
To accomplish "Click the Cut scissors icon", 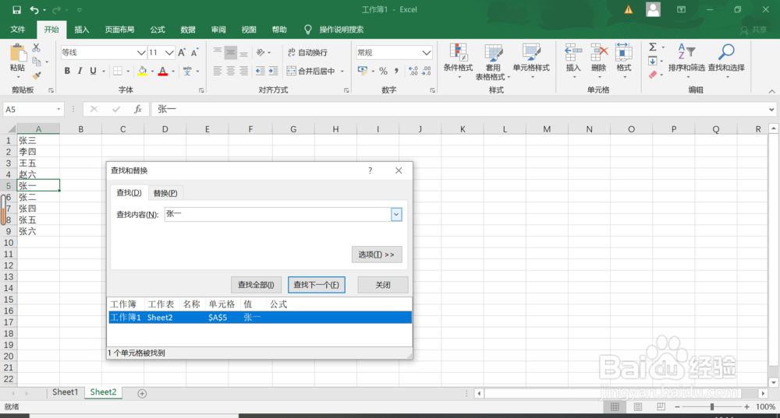I will click(37, 47).
